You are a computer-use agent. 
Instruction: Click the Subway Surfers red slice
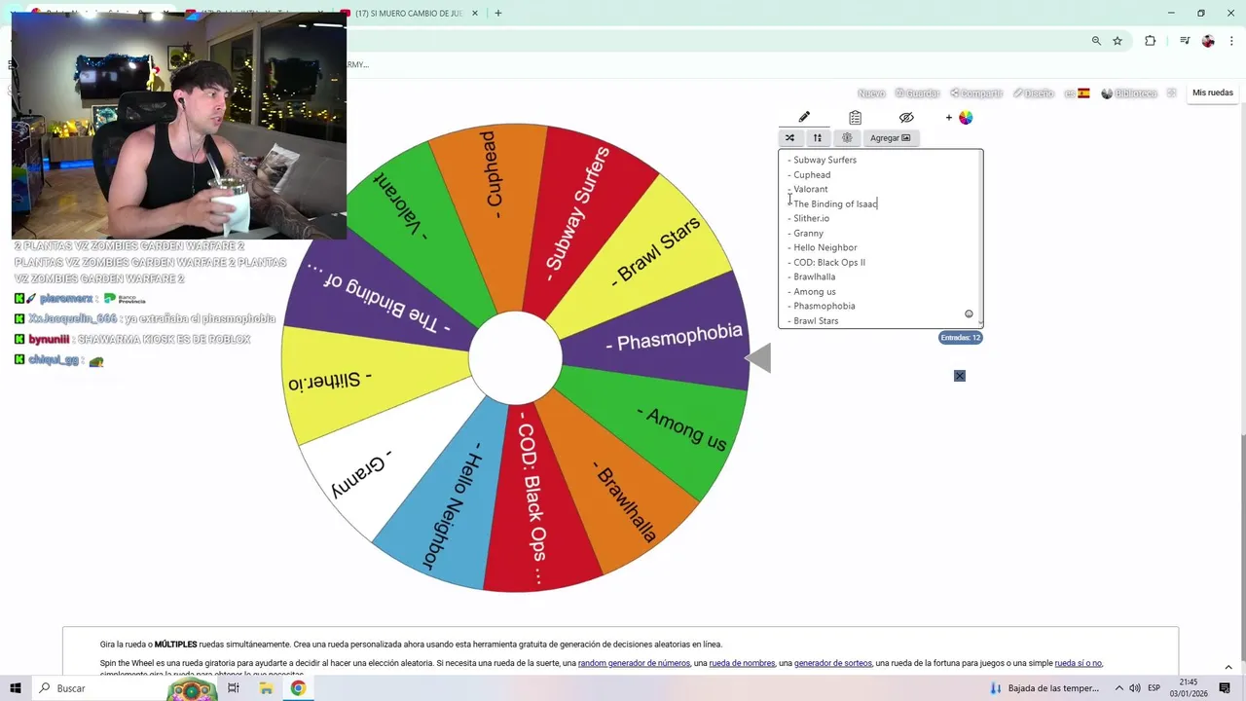[579, 212]
